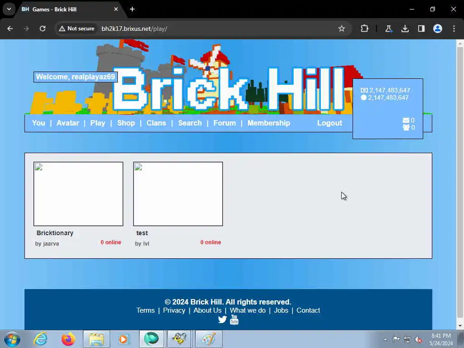
Task: Open the new tab plus button
Action: [132, 9]
